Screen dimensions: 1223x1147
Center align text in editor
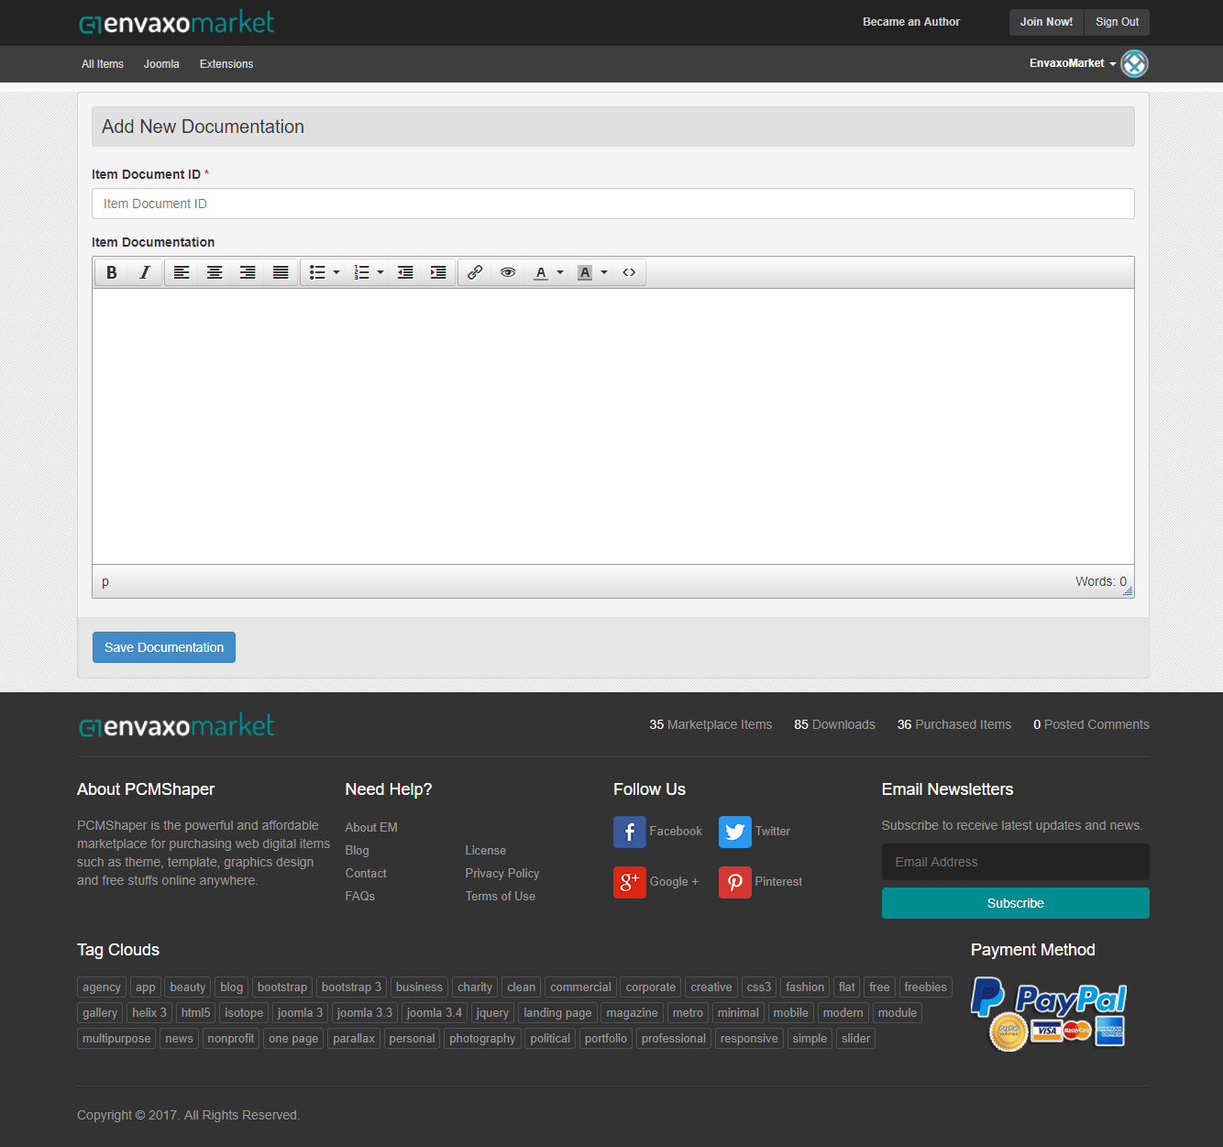click(215, 272)
